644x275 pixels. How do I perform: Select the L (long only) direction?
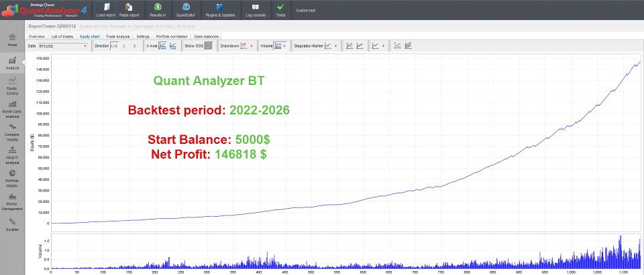point(125,46)
